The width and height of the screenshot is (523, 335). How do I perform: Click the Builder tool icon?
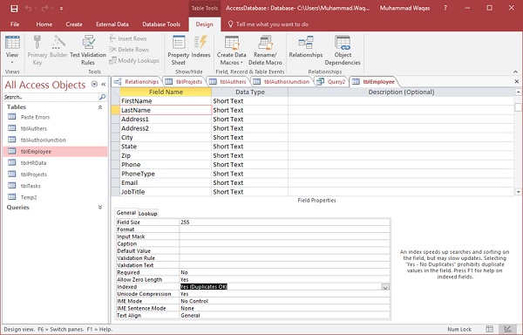pos(58,47)
